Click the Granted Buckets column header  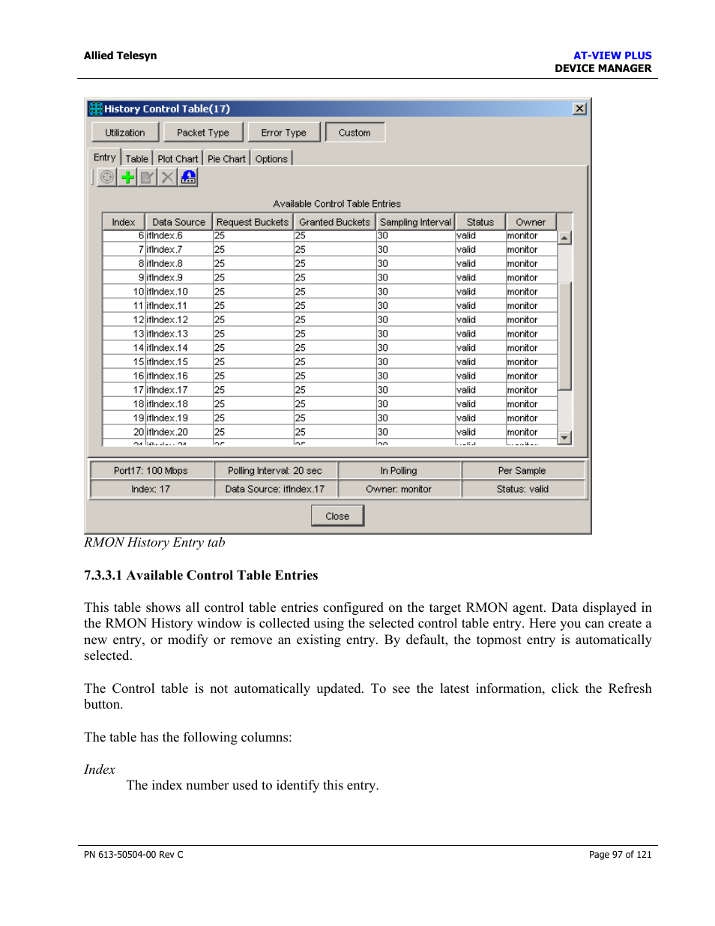pyautogui.click(x=334, y=222)
